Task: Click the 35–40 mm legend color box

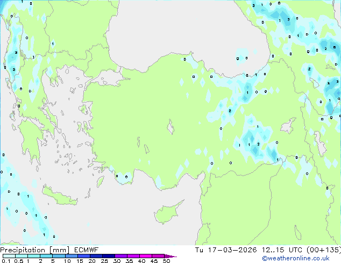Action: click(133, 256)
